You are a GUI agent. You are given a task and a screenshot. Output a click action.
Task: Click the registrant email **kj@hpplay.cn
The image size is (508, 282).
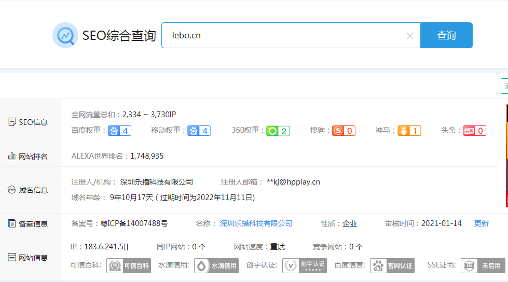(293, 182)
